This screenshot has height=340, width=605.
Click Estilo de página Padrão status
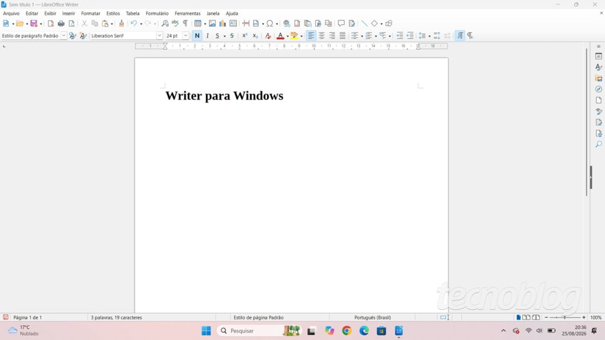259,318
